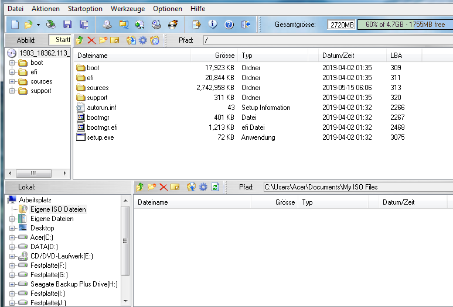Open the Hilfe menu
Viewport: 453px width, 307px height.
point(197,9)
